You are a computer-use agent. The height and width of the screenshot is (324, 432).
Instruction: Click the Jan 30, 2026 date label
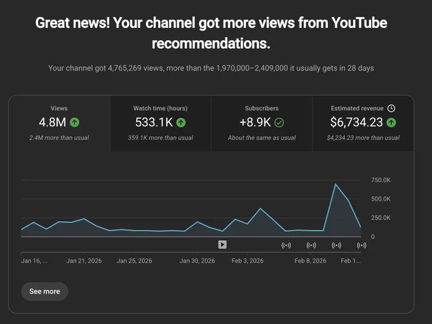pos(198,260)
